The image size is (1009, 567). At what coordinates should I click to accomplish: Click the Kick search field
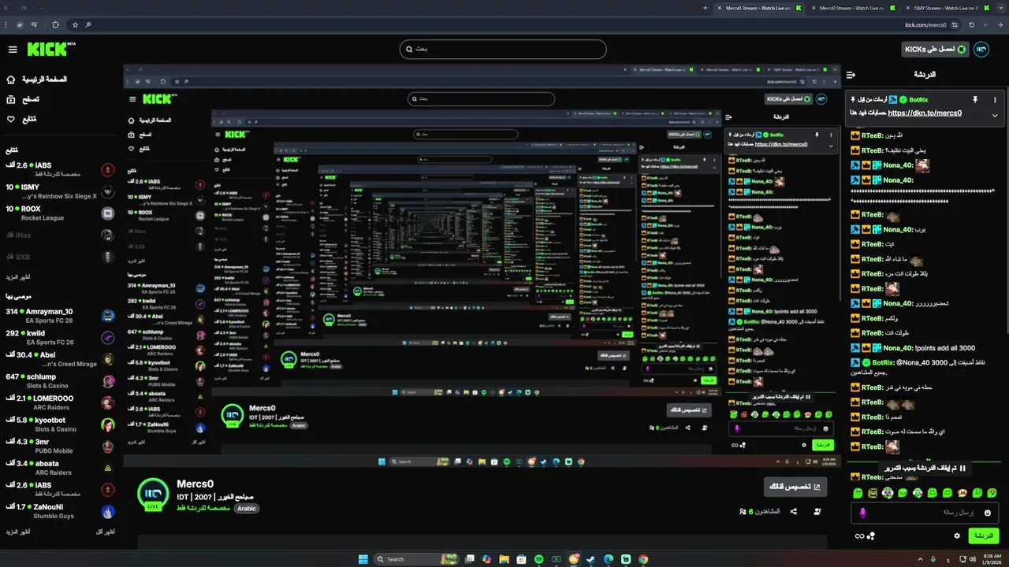coord(503,50)
